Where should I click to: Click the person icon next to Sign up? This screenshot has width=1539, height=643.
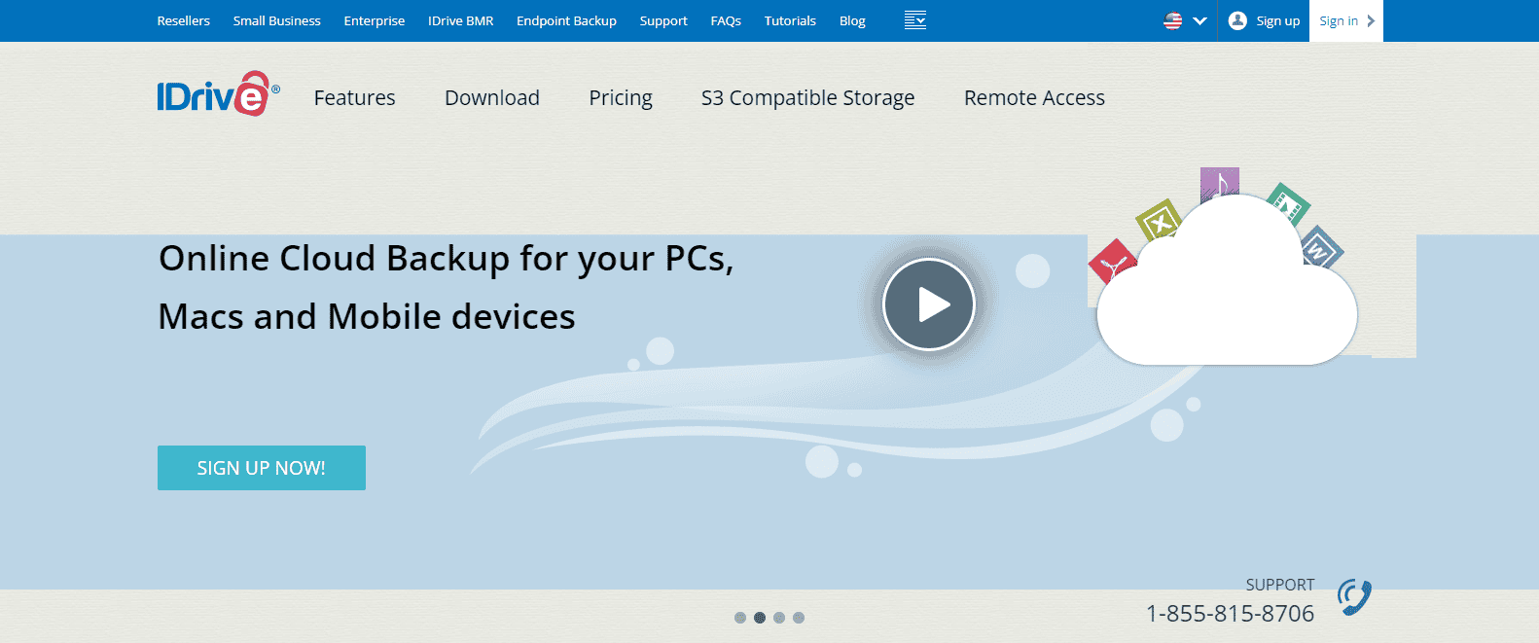(1236, 19)
